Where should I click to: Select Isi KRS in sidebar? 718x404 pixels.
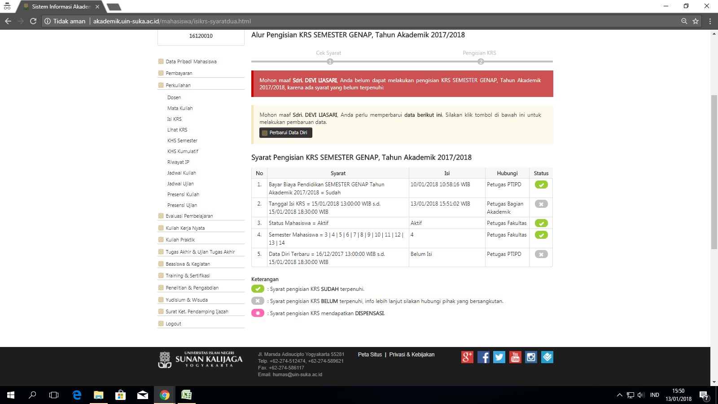click(x=175, y=119)
